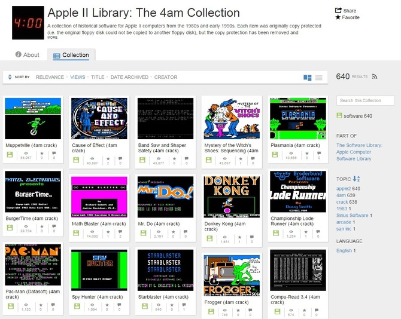Viewport: 401px width, 319px height.
Task: Click the MORE description expander
Action: click(x=53, y=37)
